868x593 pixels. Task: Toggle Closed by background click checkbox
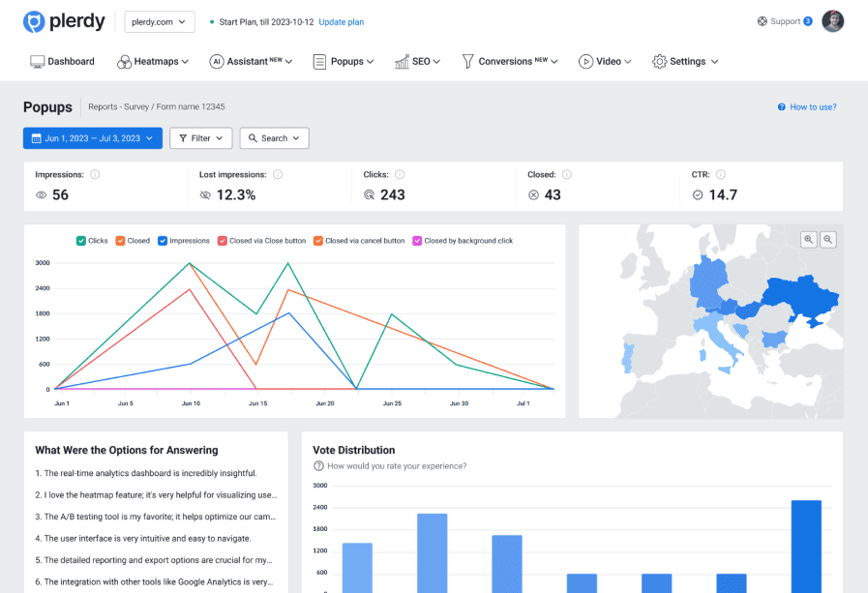(417, 241)
